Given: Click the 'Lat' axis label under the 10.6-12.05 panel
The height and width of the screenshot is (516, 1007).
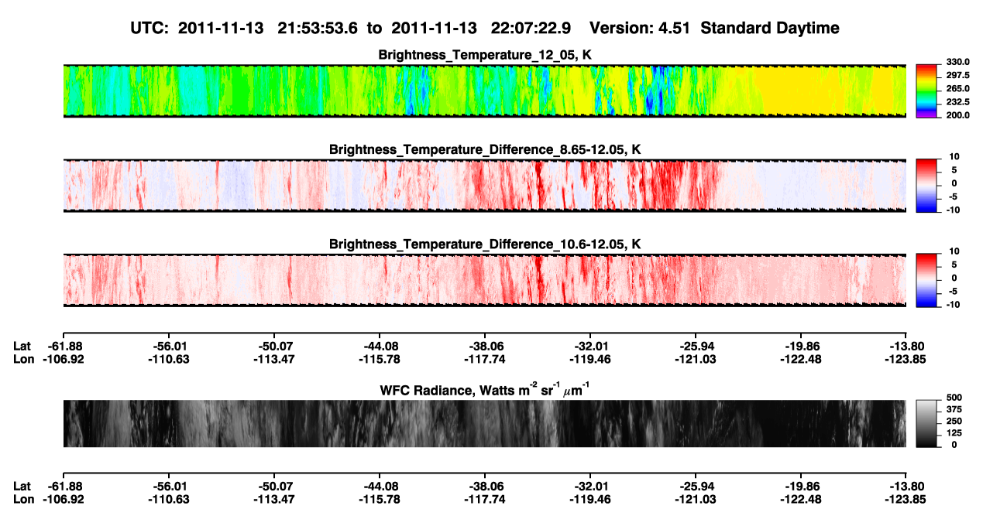Looking at the screenshot, I should pos(22,346).
